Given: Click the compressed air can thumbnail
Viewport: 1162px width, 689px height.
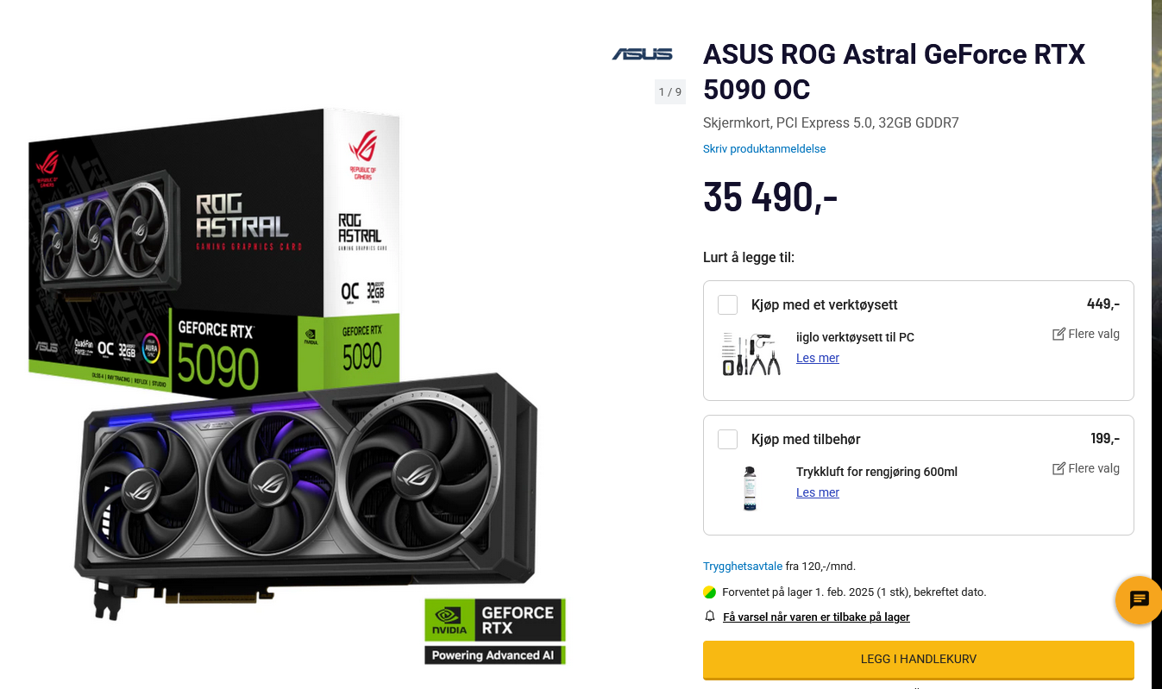Looking at the screenshot, I should 751,488.
